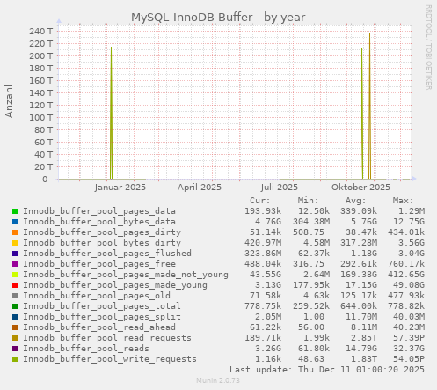Click the 316.75 min value for pages_free
This screenshot has width=437, height=390.
[309, 264]
